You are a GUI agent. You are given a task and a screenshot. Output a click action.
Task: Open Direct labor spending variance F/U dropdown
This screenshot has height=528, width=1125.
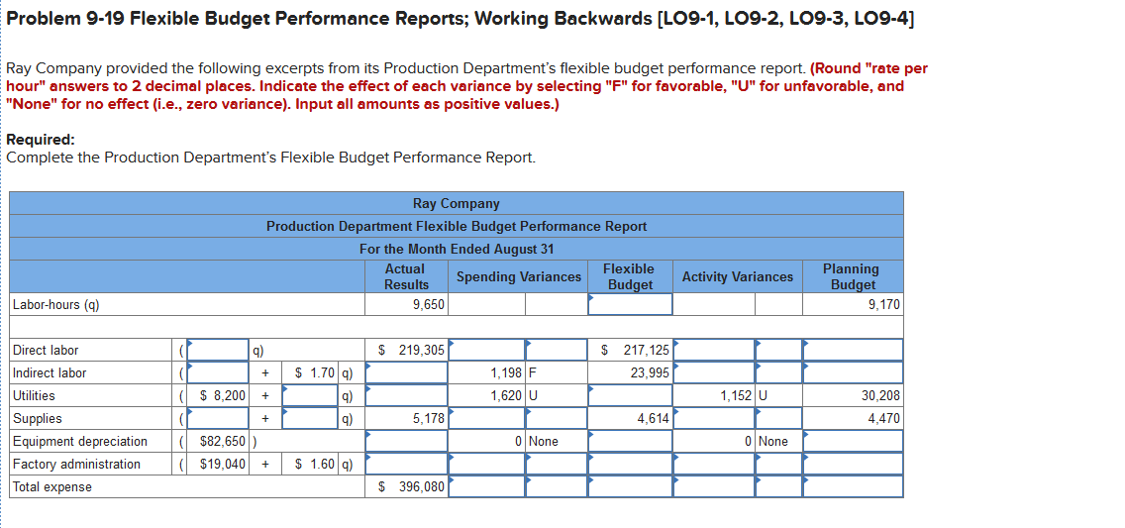557,350
